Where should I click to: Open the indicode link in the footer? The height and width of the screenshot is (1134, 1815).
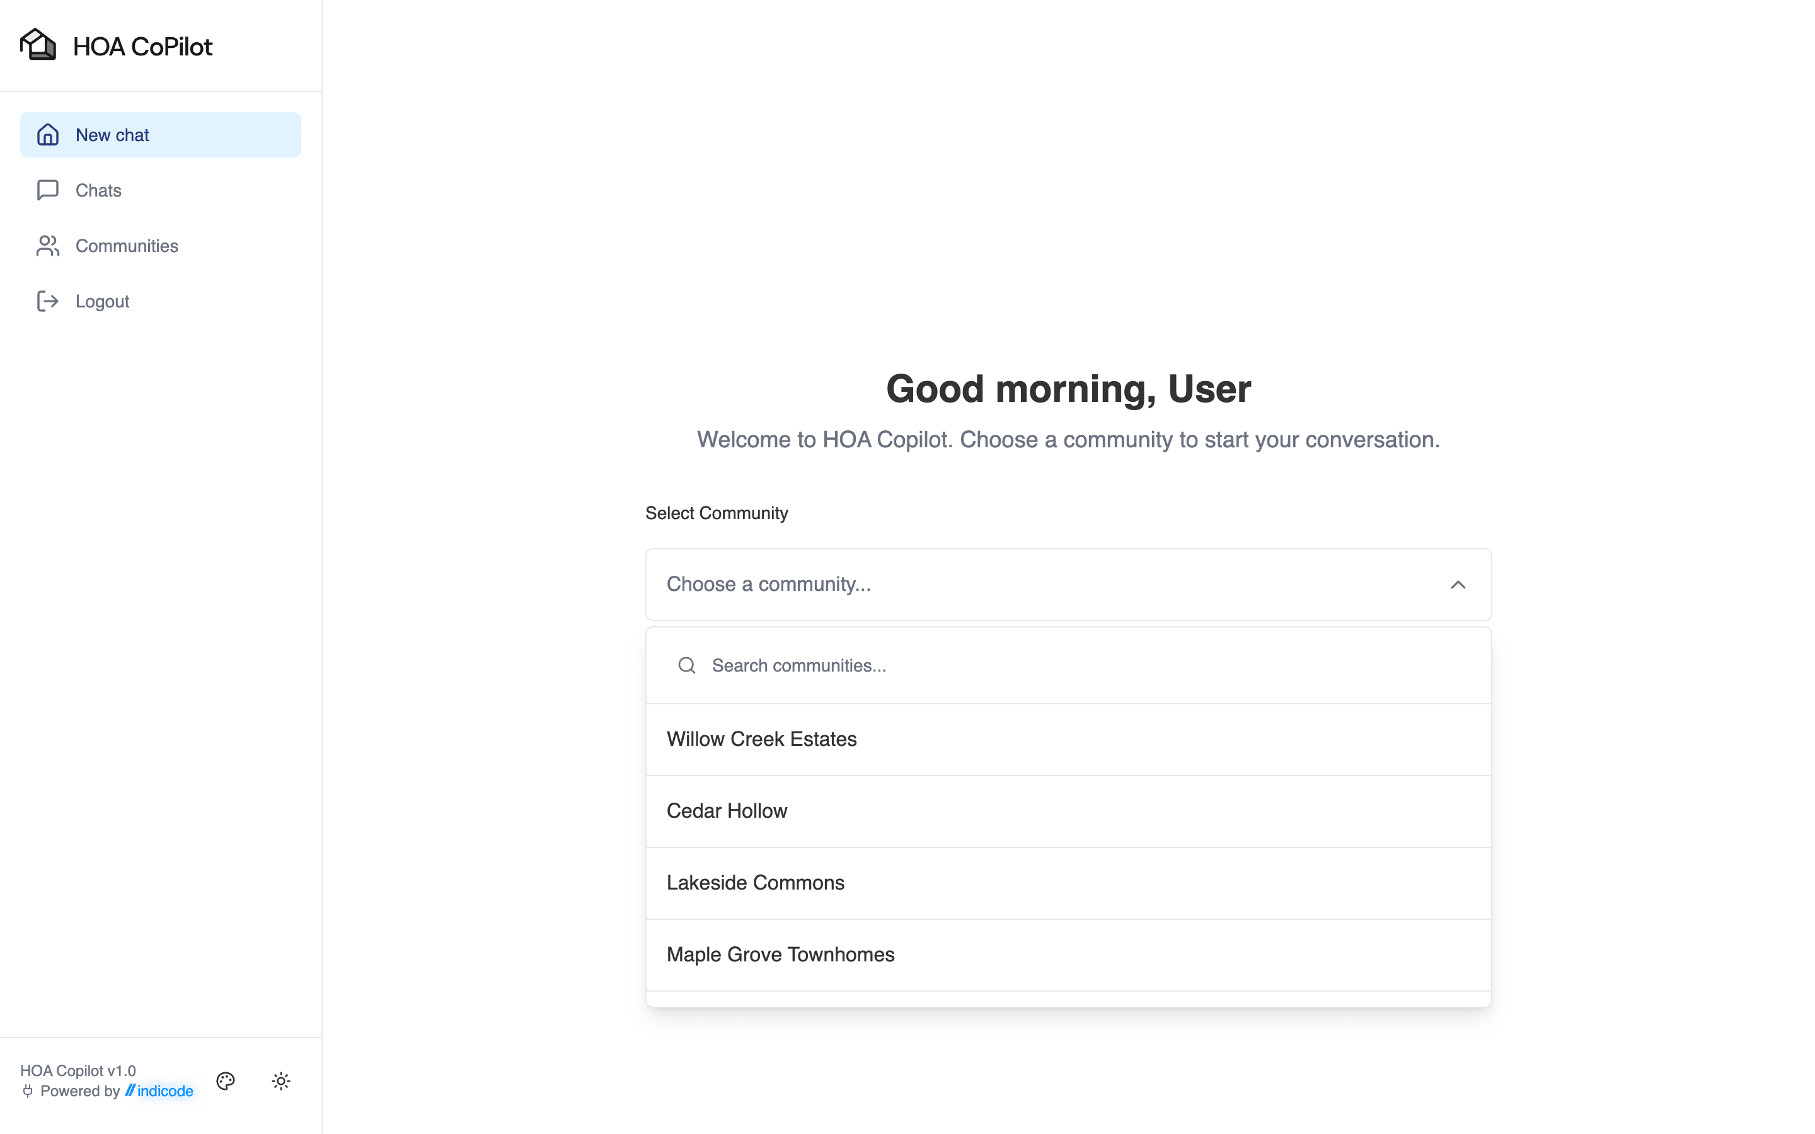(159, 1091)
